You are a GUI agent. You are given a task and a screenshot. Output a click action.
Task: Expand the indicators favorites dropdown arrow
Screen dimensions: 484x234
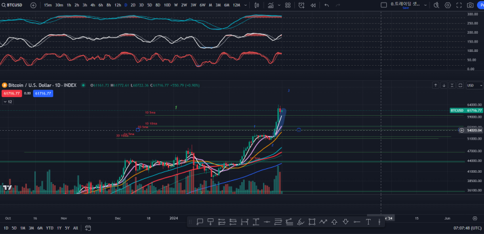tap(279, 5)
